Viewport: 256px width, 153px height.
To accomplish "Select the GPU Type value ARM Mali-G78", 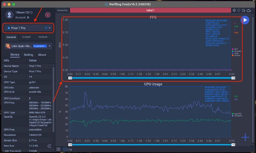I will pyautogui.click(x=37, y=113).
